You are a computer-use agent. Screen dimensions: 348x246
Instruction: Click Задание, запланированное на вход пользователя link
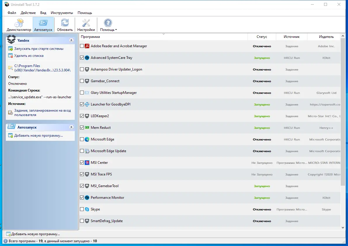click(x=43, y=113)
